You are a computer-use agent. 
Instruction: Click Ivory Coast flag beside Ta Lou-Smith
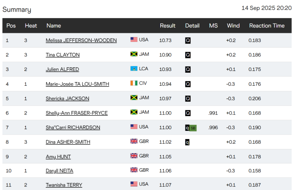coord(134,83)
